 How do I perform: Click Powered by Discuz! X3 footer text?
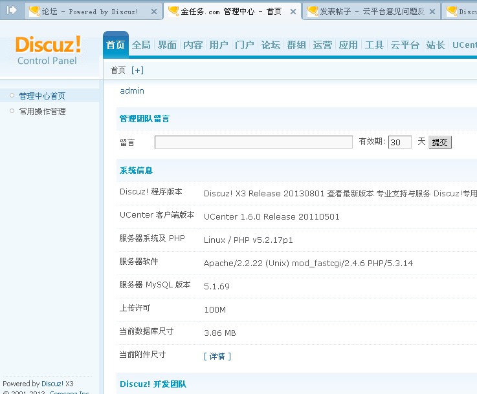coord(38,384)
